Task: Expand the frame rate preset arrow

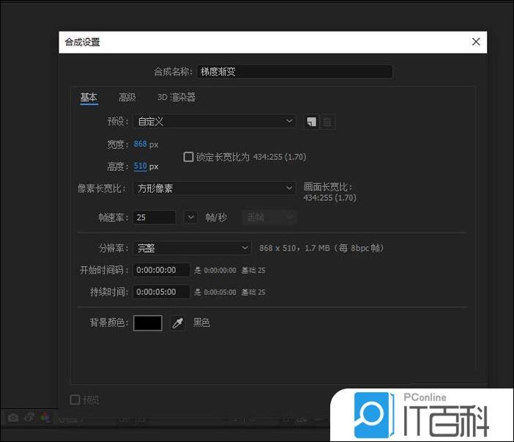Action: coord(191,217)
